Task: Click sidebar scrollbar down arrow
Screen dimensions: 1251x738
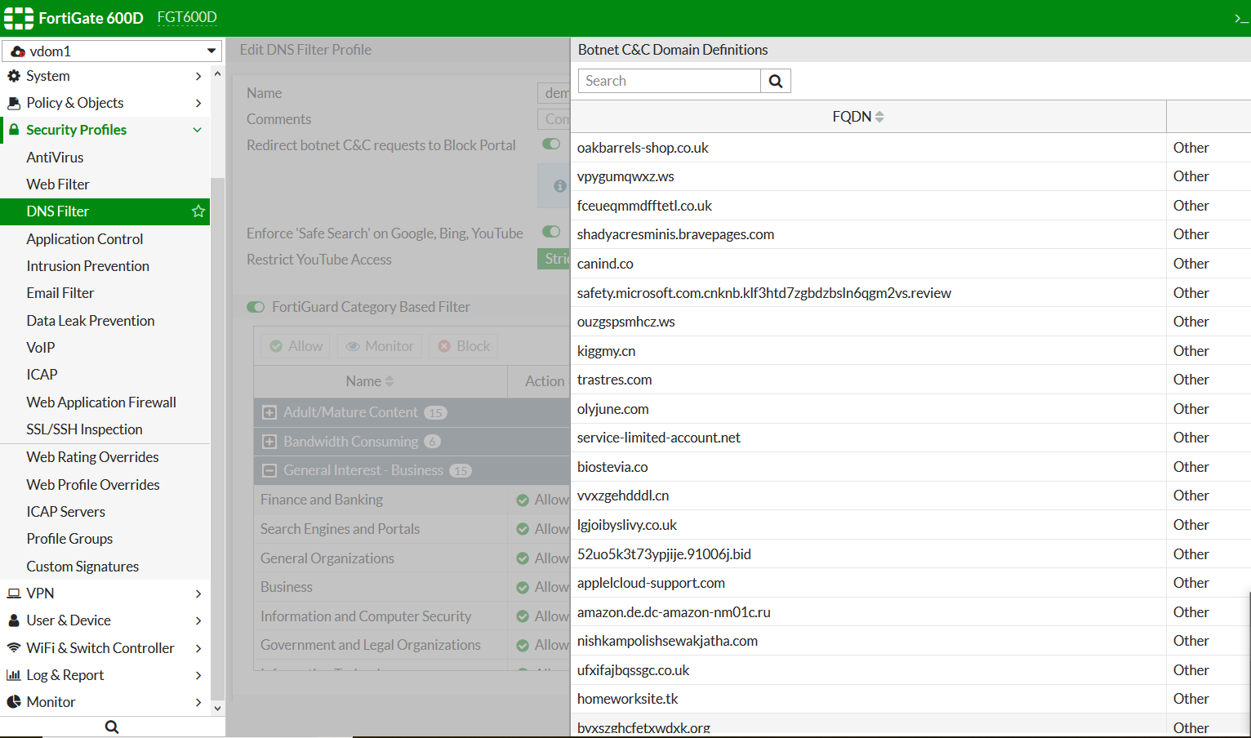Action: click(217, 709)
